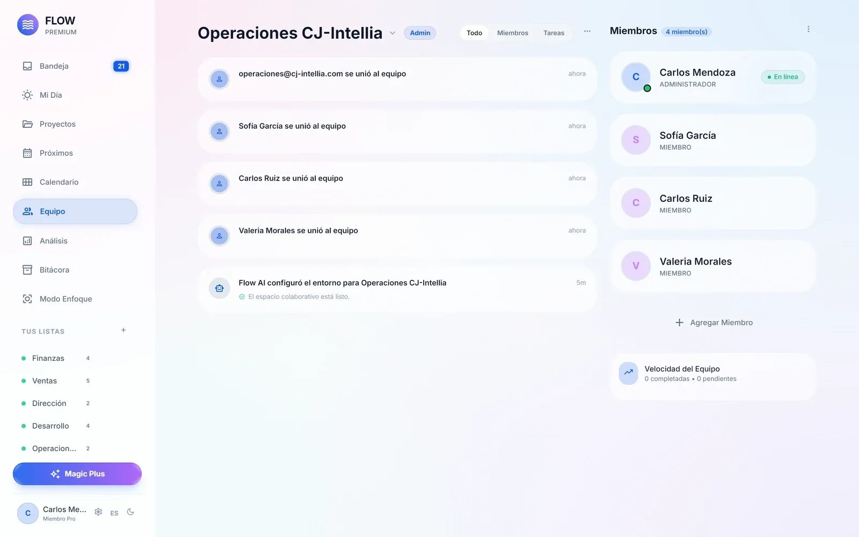Click Admin badge
The image size is (859, 537).
tap(420, 33)
